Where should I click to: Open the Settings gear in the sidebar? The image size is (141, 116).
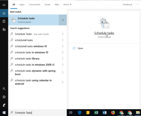tap(4, 97)
